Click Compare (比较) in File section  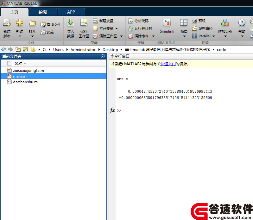pyautogui.click(x=47, y=32)
